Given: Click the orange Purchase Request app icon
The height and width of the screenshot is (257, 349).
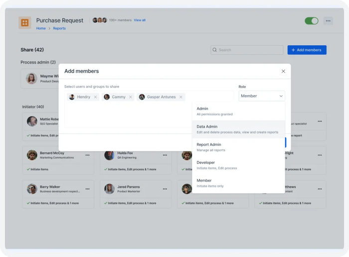Looking at the screenshot, I should click(25, 22).
